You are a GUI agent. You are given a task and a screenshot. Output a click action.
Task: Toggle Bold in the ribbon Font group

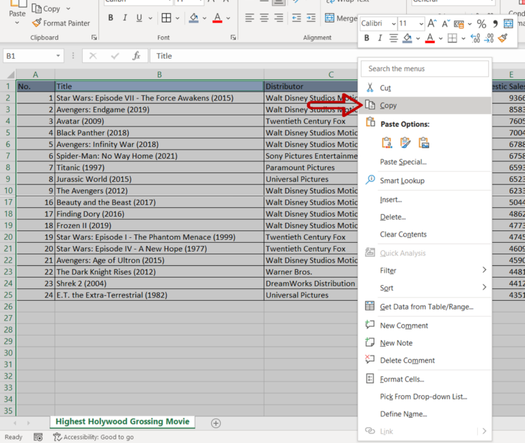tap(111, 18)
